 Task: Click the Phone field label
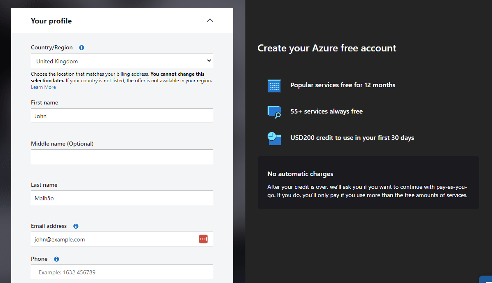click(39, 259)
